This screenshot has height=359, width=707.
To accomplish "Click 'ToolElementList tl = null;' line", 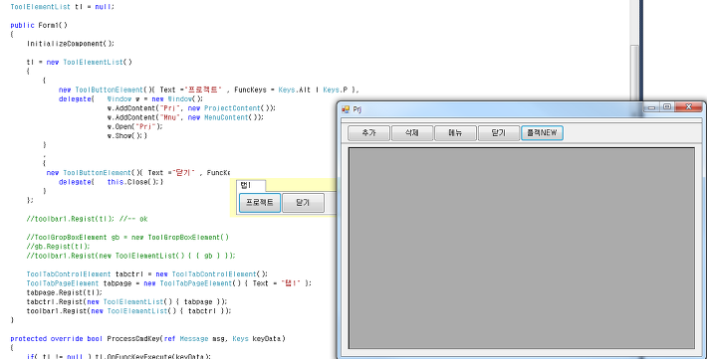I will coord(62,7).
